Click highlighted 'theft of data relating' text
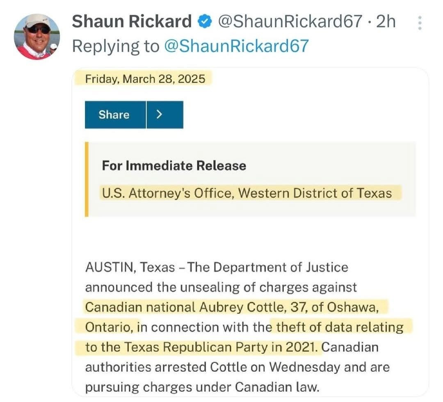The image size is (443, 402). 339,327
